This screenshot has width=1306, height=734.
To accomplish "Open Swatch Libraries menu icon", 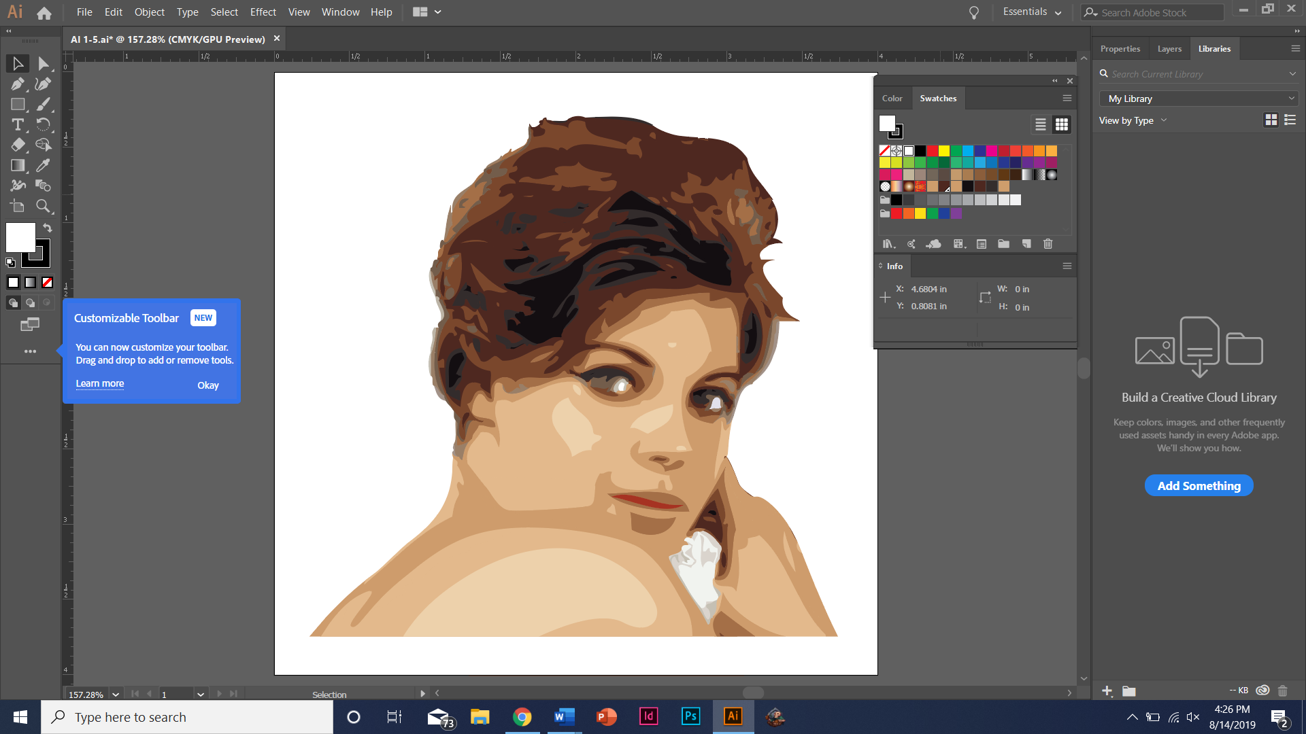I will click(x=888, y=244).
